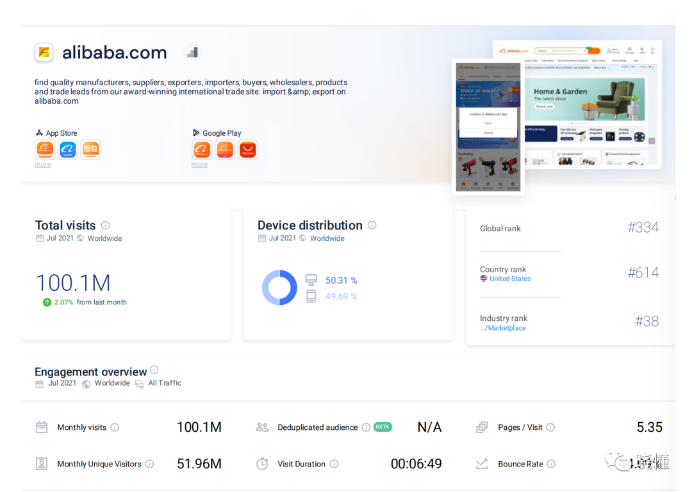Click info icon next to Bounce Rate
This screenshot has height=492, width=692.
(x=551, y=464)
